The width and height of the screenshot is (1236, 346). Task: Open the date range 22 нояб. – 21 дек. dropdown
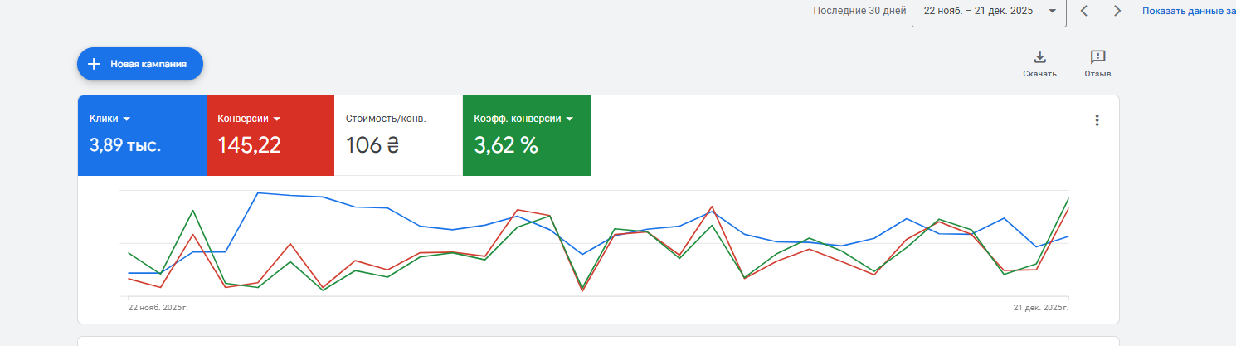pyautogui.click(x=988, y=12)
